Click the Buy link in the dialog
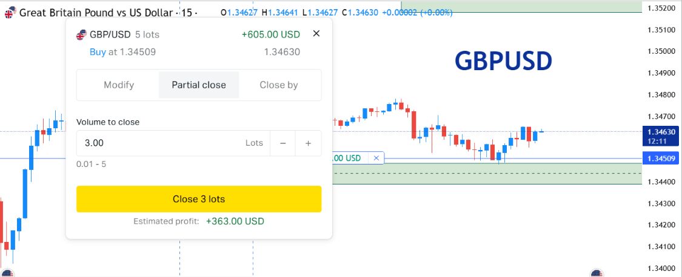Screen dimensions: 682x277 tap(98, 52)
